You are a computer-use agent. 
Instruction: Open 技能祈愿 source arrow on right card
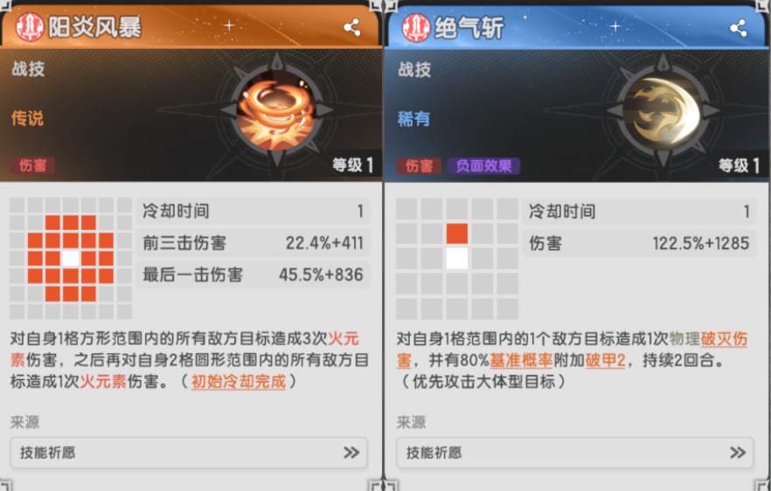pyautogui.click(x=738, y=453)
